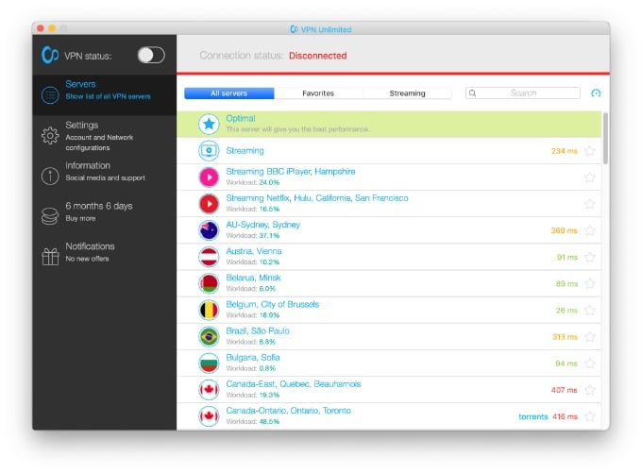642x473 pixels.
Task: Favorite Belgium, Brussels with its star
Action: 589,310
